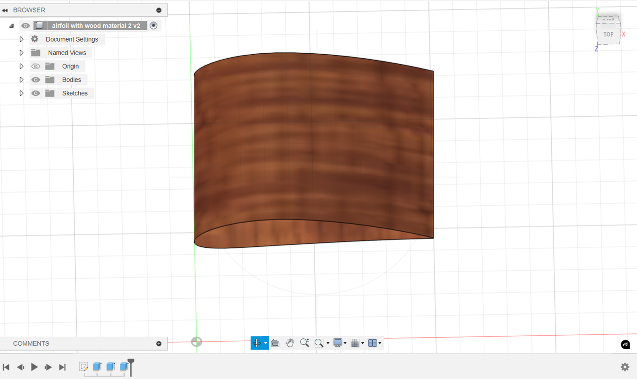Activate the Look At tool
Screen dimensions: 637x379
275,343
